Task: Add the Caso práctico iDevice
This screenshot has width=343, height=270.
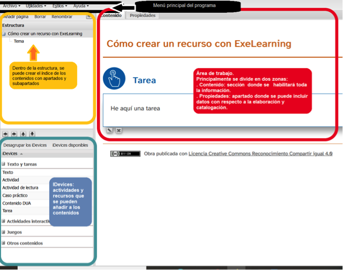Action: [15, 196]
